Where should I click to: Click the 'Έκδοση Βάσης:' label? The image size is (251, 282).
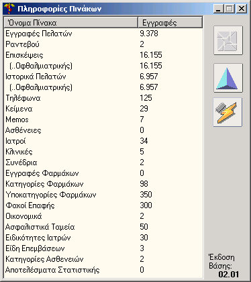tap(221, 262)
